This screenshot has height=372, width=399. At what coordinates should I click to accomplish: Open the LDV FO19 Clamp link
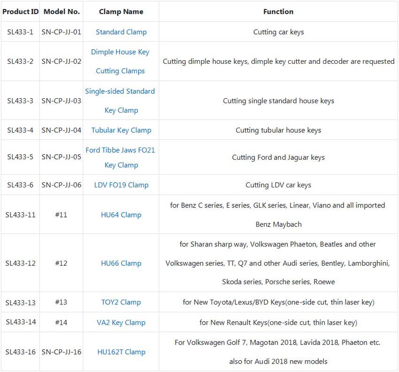tap(121, 185)
